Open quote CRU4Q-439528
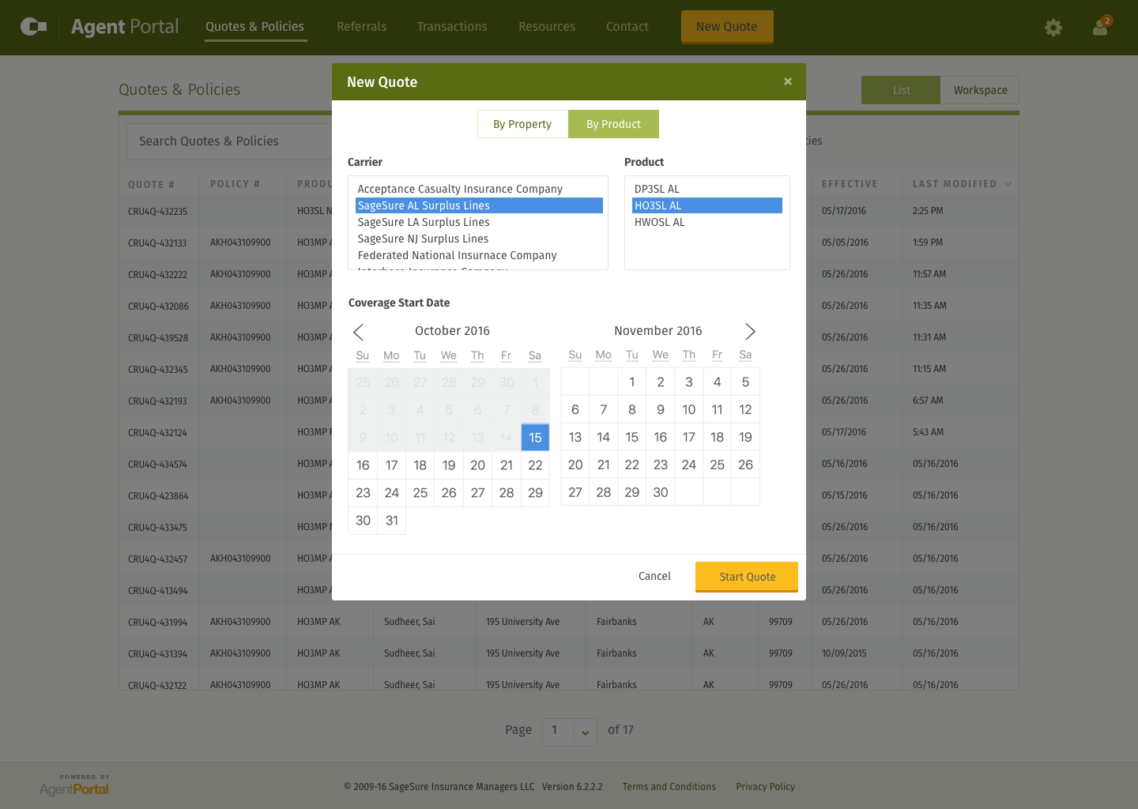 click(x=158, y=338)
